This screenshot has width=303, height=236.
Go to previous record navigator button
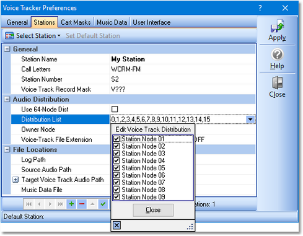39,204
